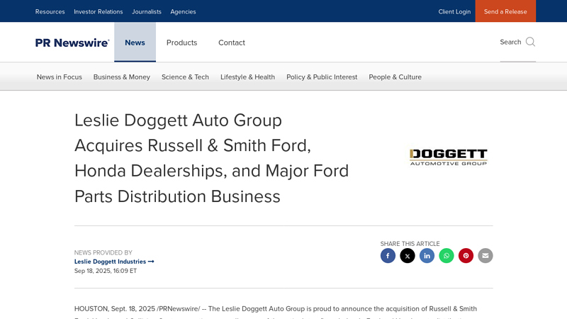This screenshot has height=319, width=567.
Task: Open the Contact menu
Action: (x=232, y=43)
